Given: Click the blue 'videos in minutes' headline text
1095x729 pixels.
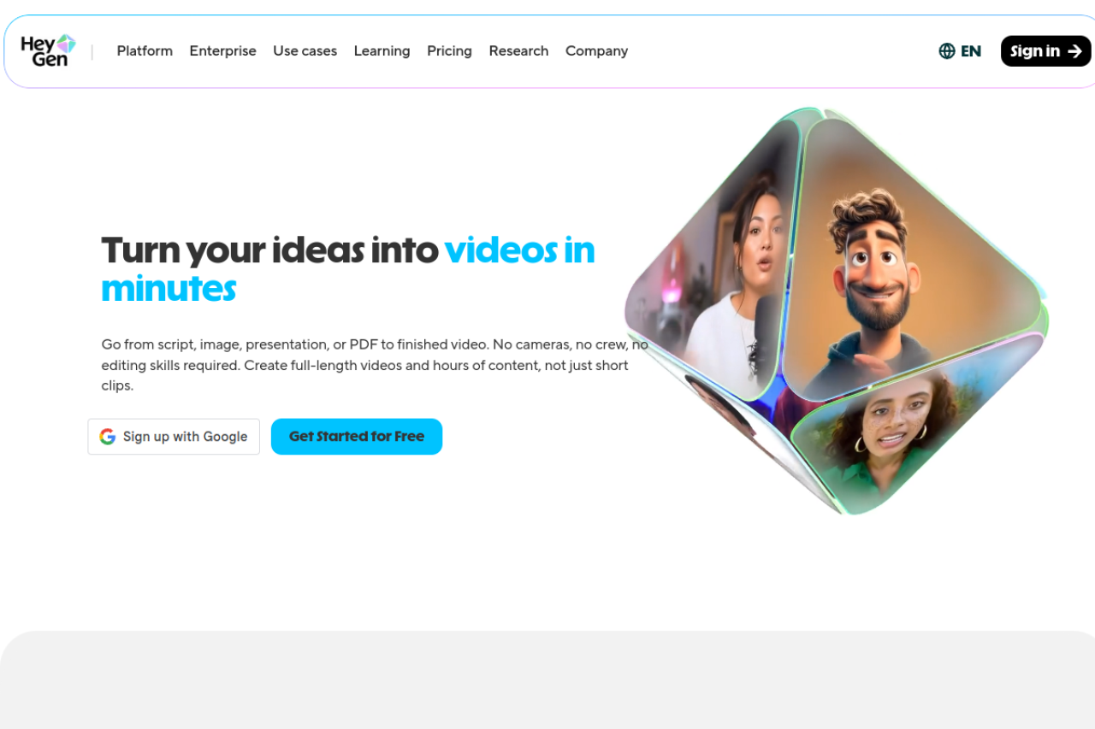Looking at the screenshot, I should (x=348, y=269).
